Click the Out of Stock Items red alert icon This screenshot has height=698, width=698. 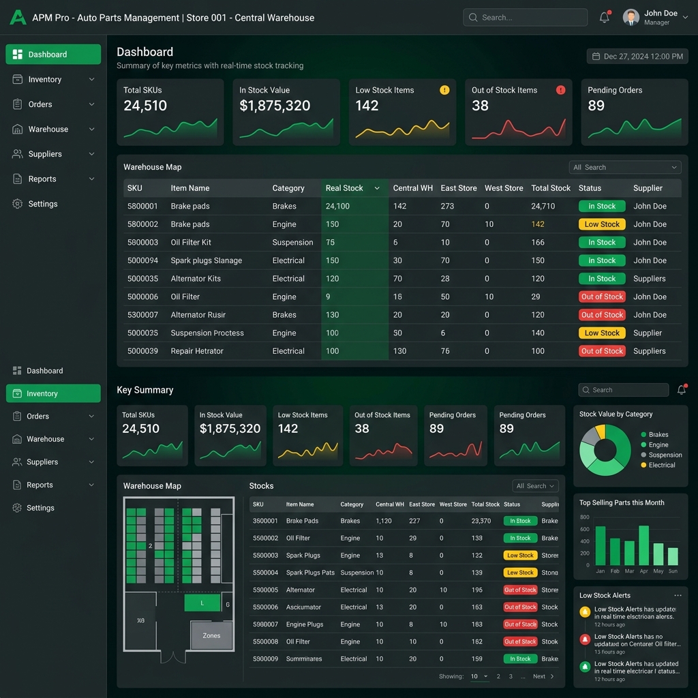(x=560, y=90)
